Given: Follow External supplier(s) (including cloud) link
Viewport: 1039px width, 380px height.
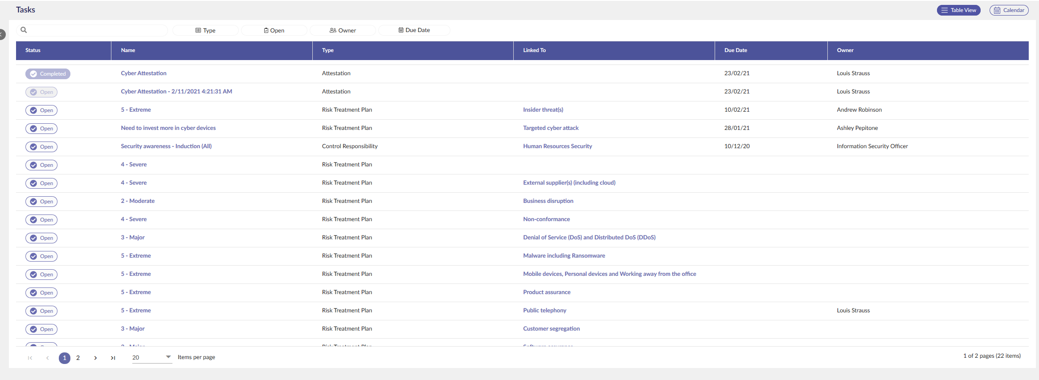Looking at the screenshot, I should [569, 183].
